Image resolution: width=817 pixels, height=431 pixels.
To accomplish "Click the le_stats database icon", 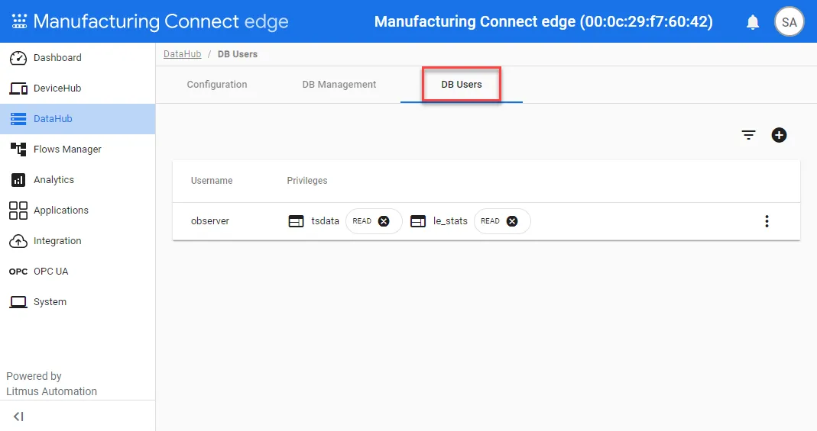I will click(x=418, y=221).
